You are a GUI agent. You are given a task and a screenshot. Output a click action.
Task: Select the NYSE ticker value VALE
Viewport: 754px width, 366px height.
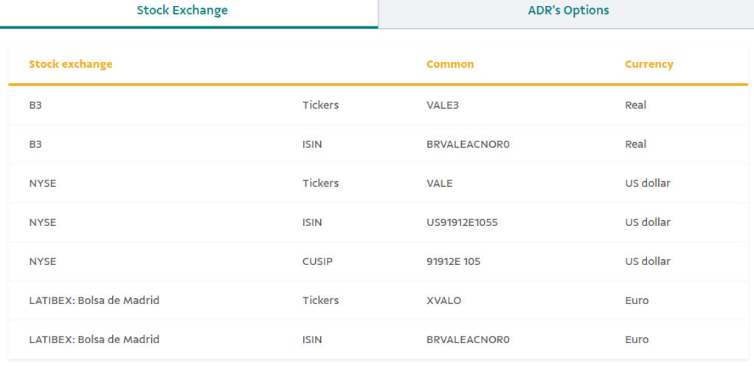pyautogui.click(x=440, y=183)
